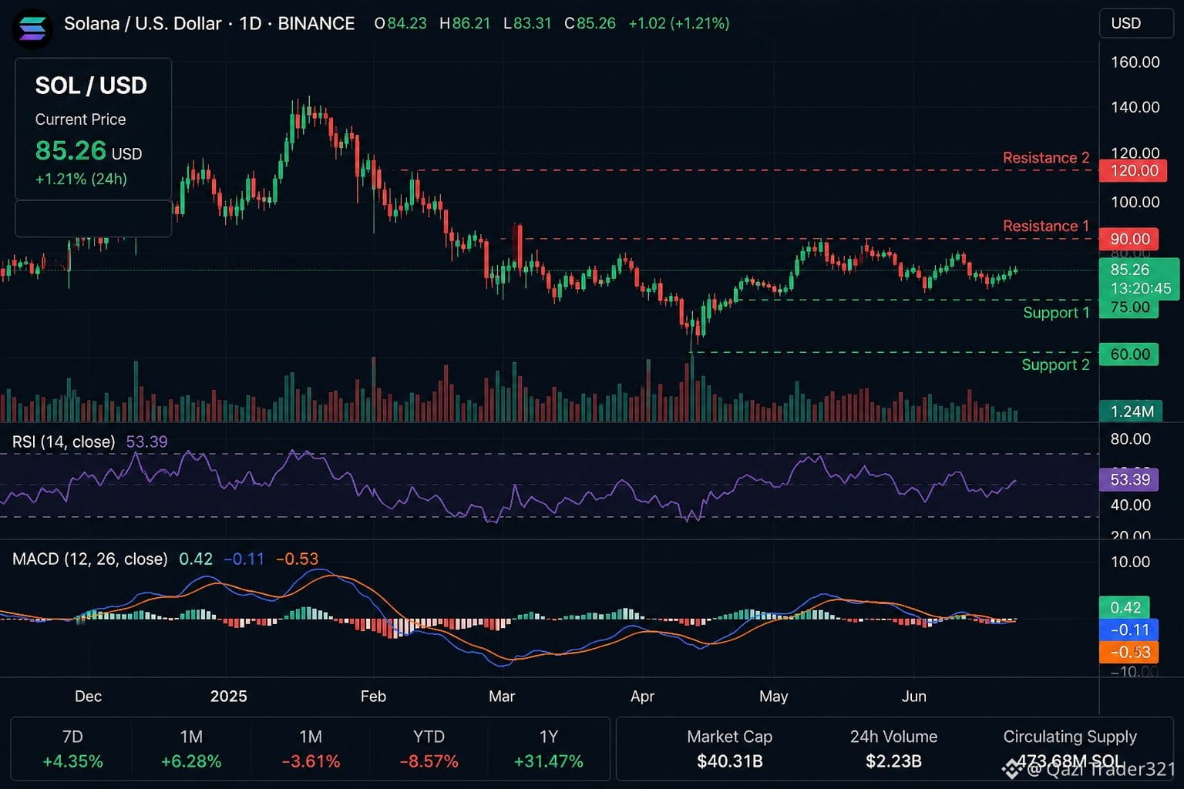The height and width of the screenshot is (789, 1184).
Task: Click the 160.00 price axis label
Action: point(1135,62)
